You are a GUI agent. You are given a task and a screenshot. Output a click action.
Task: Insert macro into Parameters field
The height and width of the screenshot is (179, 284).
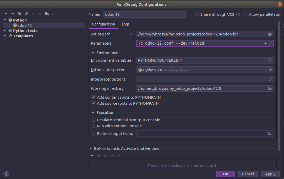[x=265, y=43]
